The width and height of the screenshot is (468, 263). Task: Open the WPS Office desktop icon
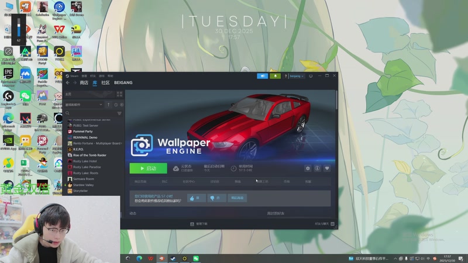[59, 32]
